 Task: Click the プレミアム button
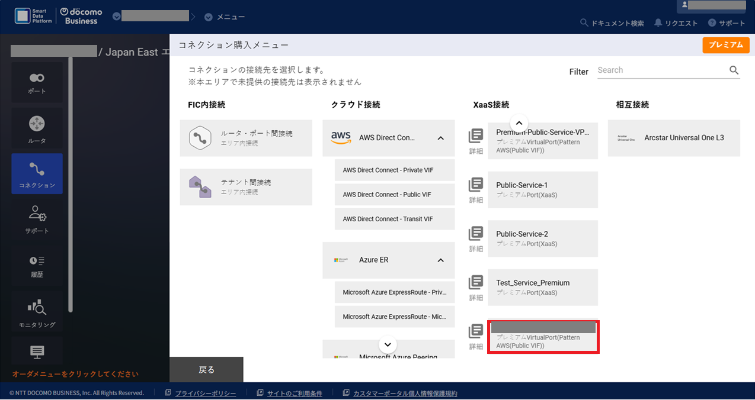pos(725,45)
